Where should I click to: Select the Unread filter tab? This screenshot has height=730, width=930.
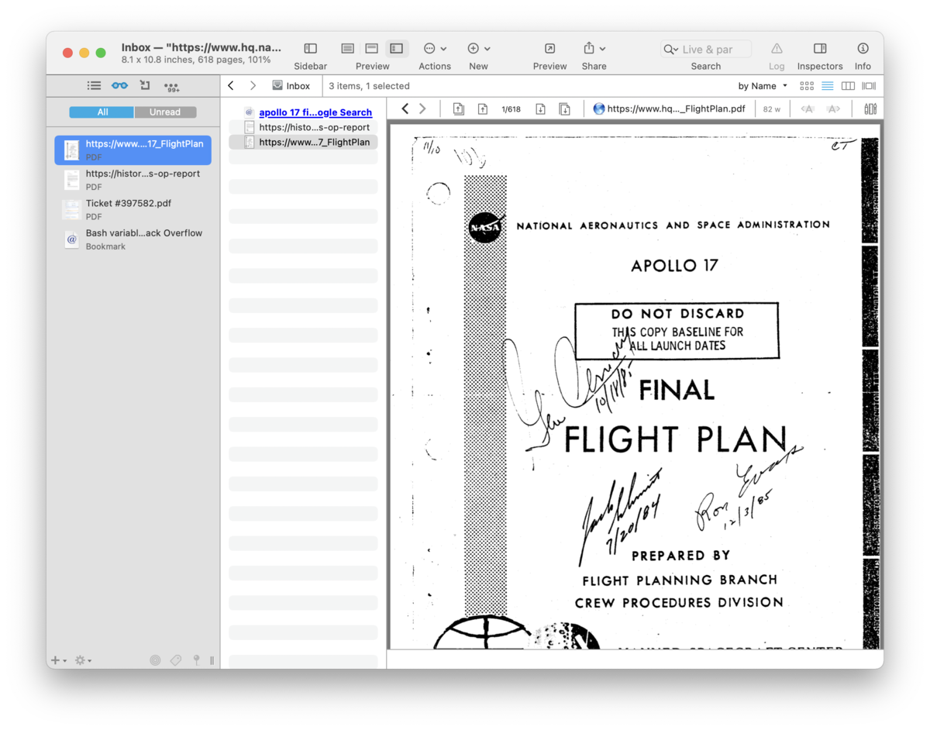(x=165, y=112)
